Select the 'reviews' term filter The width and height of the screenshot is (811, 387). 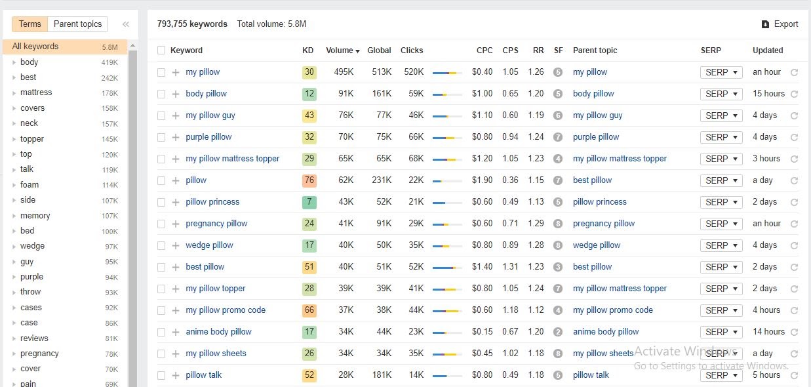[34, 338]
